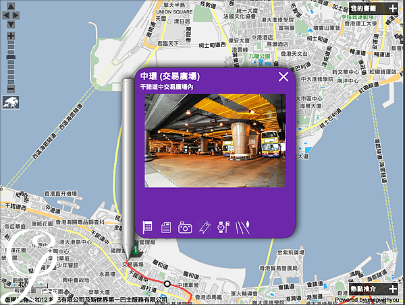Click the 柯士甸道西 road label
The height and width of the screenshot is (305, 405).
click(212, 45)
